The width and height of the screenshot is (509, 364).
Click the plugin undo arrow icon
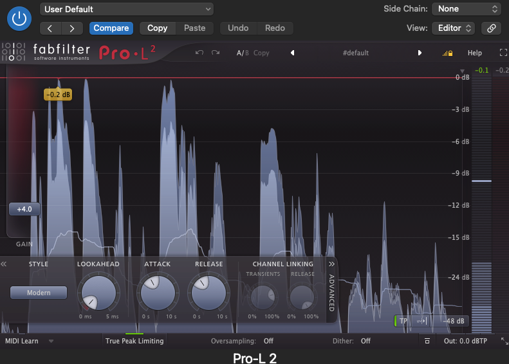pos(199,53)
